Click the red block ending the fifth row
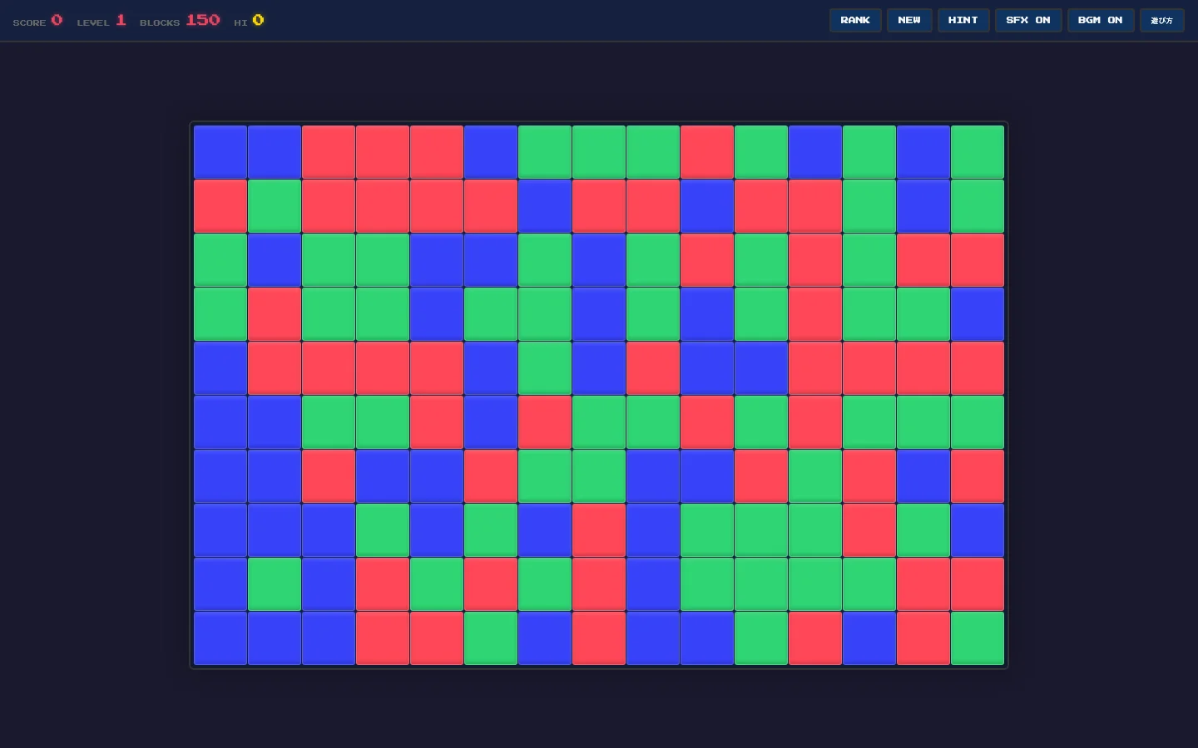This screenshot has width=1198, height=748. [978, 368]
